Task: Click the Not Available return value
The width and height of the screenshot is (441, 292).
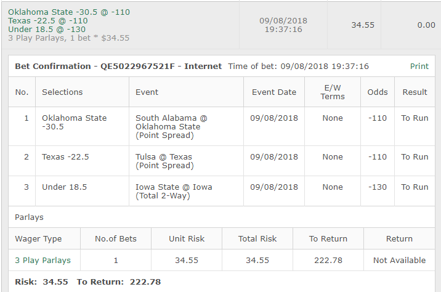Action: click(399, 260)
